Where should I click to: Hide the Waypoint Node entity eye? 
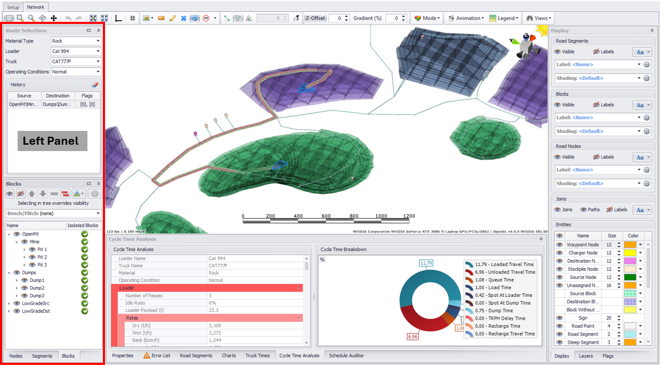(x=559, y=245)
